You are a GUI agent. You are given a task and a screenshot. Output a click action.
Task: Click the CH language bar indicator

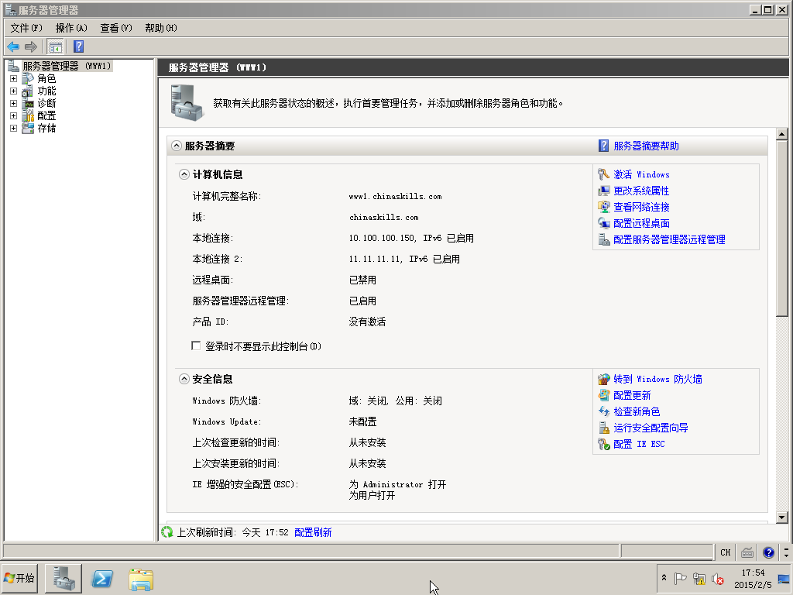coord(725,552)
